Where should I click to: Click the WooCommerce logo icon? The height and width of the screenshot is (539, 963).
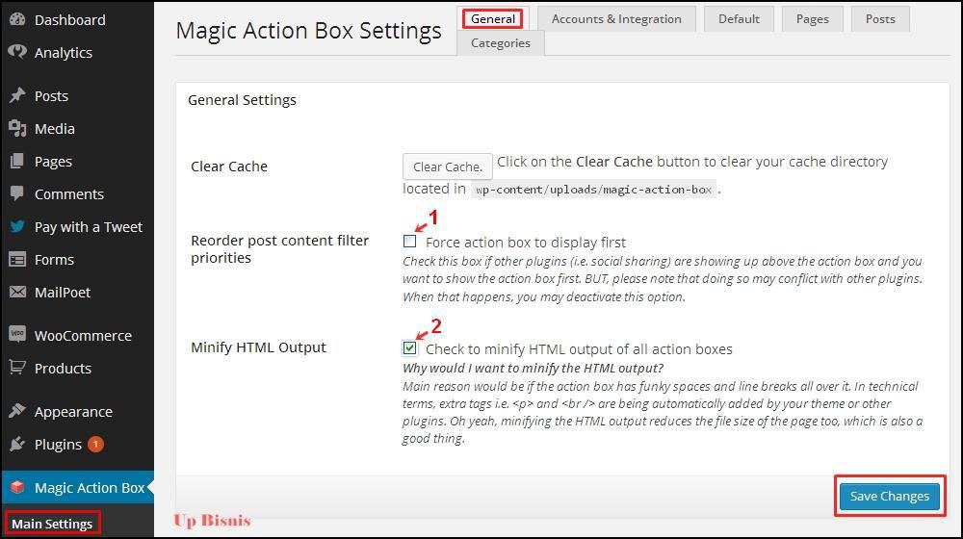(17, 335)
